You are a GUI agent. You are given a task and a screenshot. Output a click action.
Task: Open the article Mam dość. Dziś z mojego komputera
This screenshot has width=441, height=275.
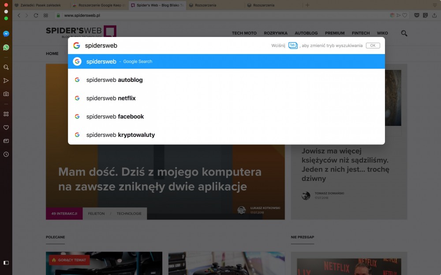(x=160, y=179)
